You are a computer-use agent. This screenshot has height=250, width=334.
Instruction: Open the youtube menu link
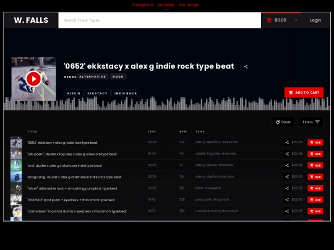(166, 5)
